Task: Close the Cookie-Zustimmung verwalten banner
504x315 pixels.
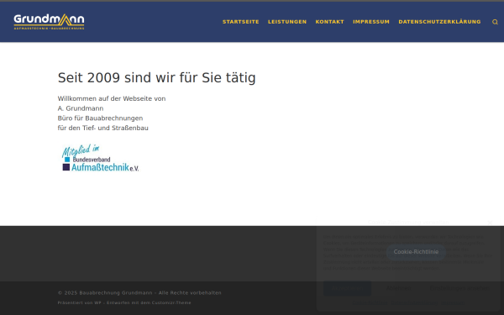Action: pyautogui.click(x=490, y=223)
